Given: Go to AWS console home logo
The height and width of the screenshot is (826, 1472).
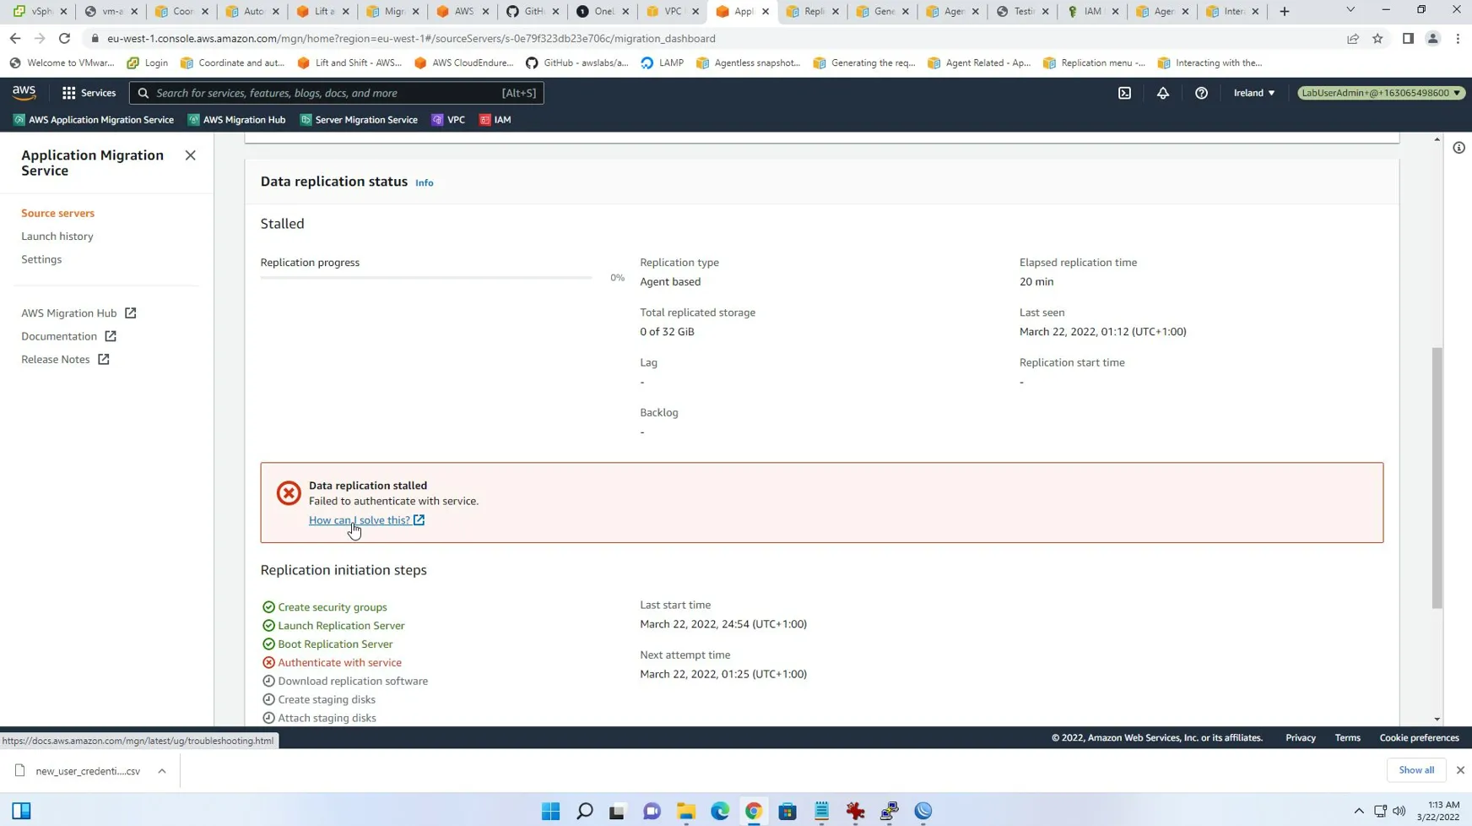Looking at the screenshot, I should (x=24, y=93).
